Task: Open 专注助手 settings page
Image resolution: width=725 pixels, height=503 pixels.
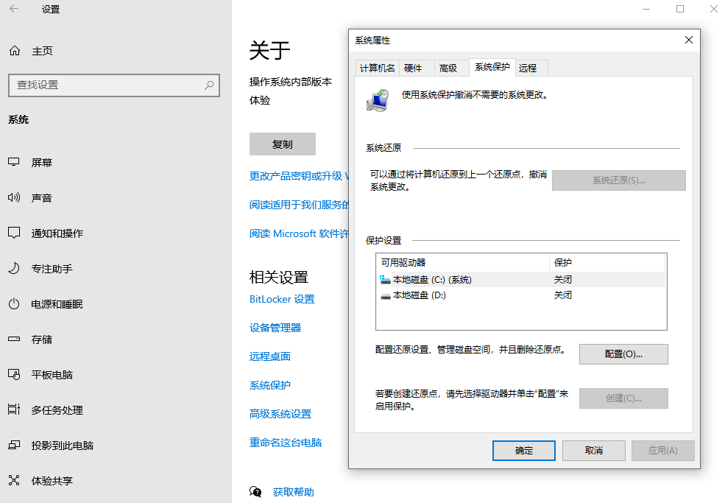Action: (x=52, y=268)
